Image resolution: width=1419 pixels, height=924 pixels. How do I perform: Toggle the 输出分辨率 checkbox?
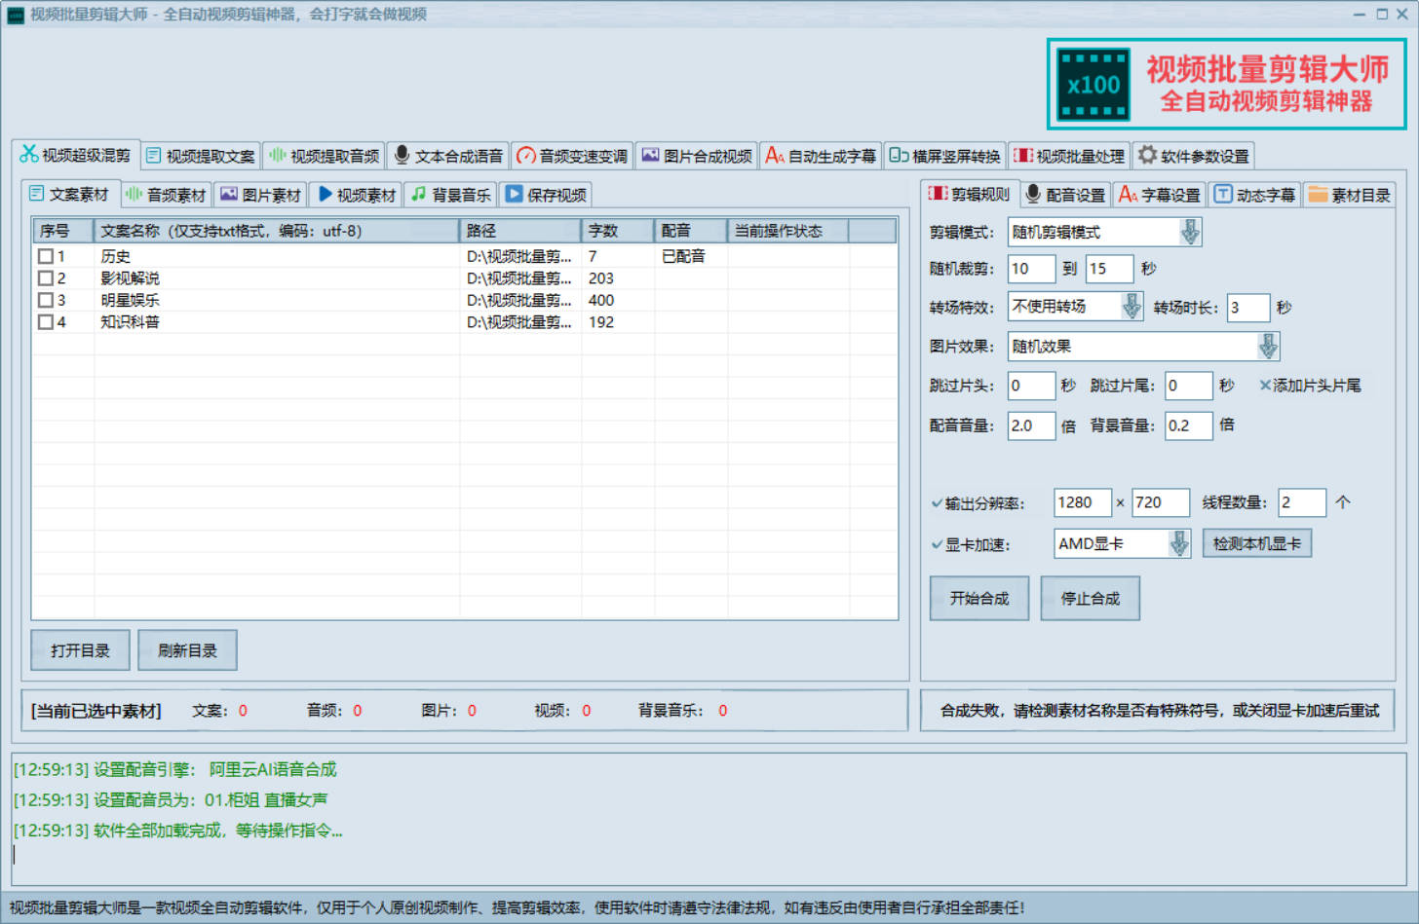pos(938,503)
